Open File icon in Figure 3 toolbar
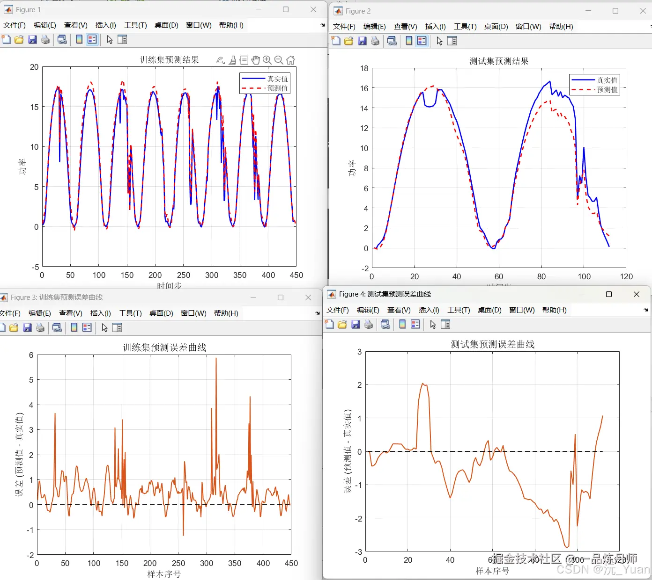652x580 pixels. [14, 328]
